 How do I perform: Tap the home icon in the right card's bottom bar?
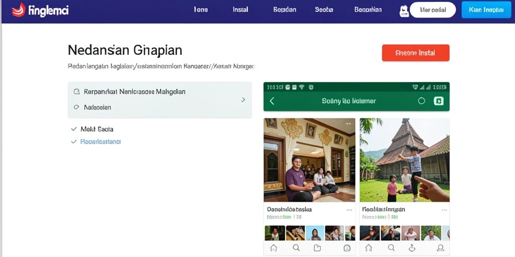click(x=369, y=248)
